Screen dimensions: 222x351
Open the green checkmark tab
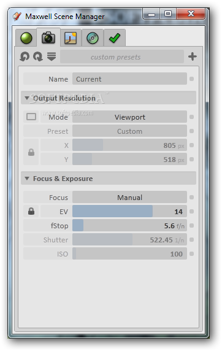(115, 38)
